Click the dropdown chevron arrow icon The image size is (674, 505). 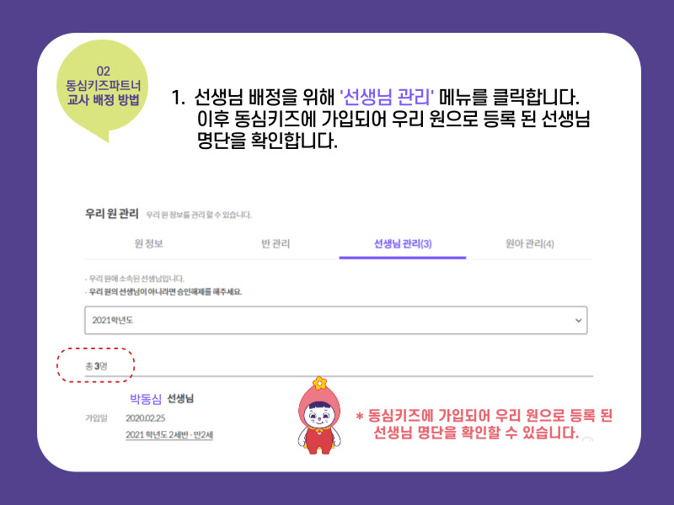point(579,321)
